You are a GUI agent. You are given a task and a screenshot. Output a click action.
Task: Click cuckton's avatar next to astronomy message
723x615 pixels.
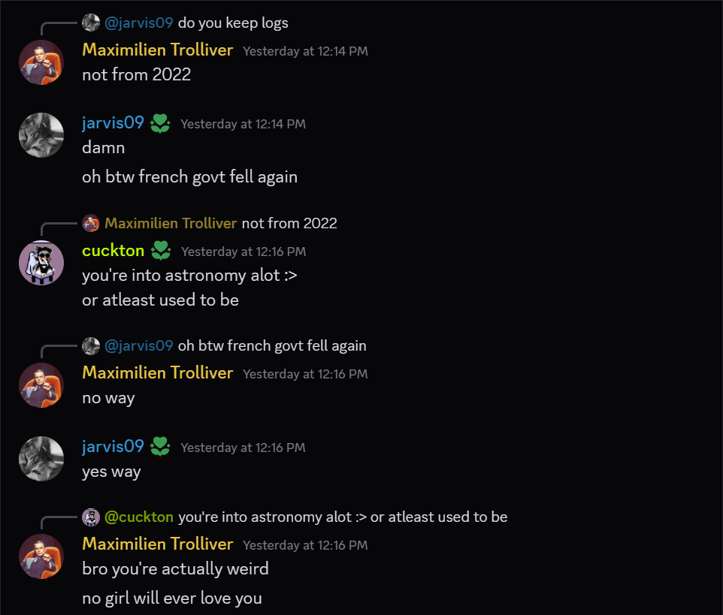click(41, 263)
